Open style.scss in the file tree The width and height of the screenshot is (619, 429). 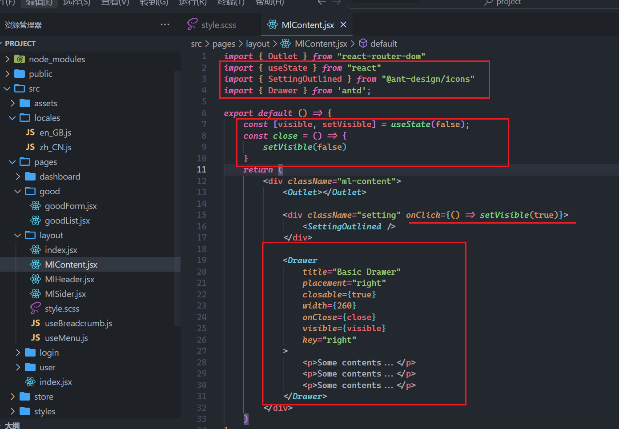click(62, 309)
